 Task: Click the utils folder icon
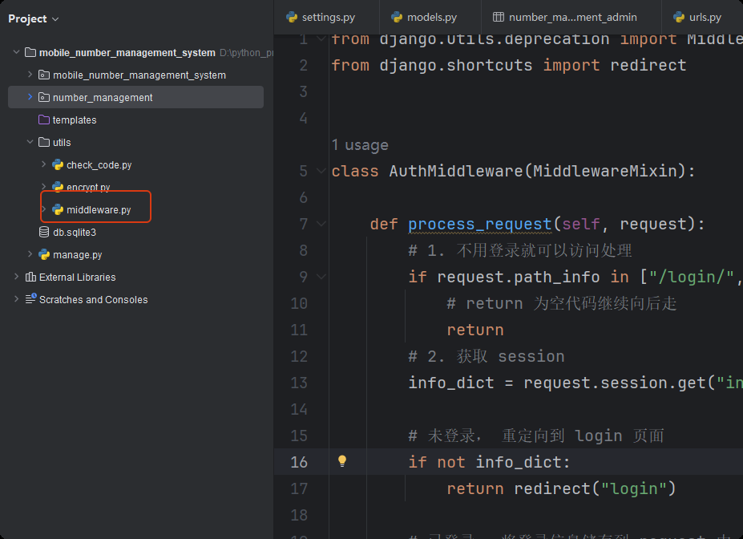pos(44,142)
